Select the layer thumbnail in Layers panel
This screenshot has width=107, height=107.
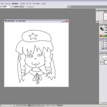106,62
